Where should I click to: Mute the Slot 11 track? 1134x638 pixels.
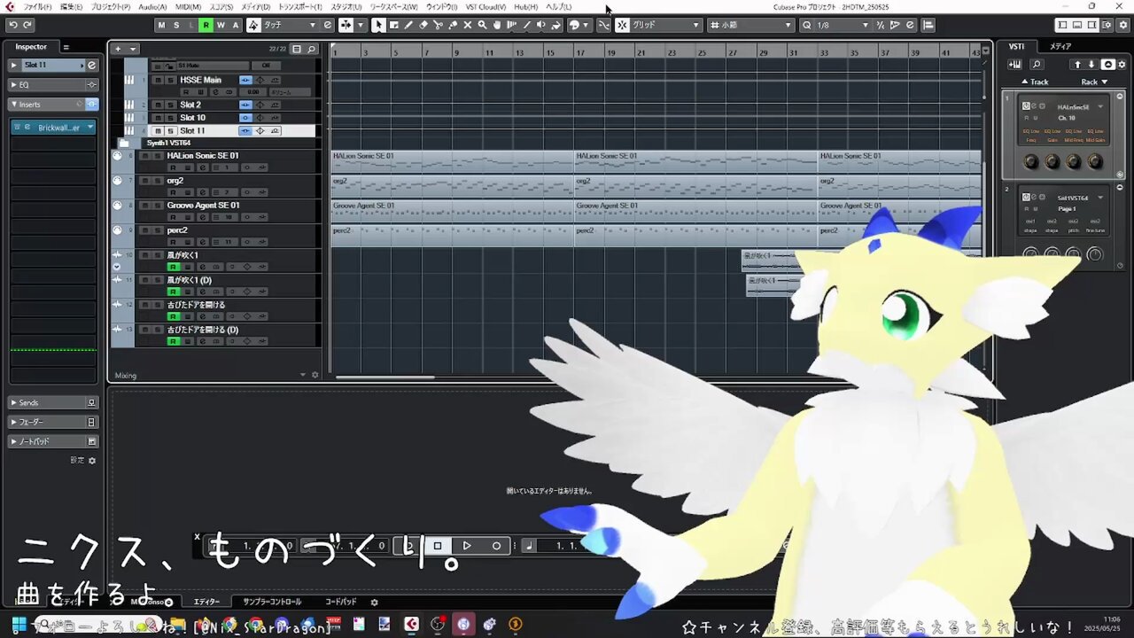click(x=158, y=130)
